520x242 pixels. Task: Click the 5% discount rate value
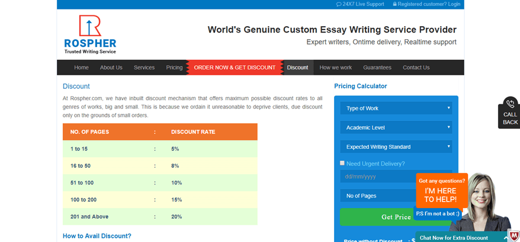point(175,149)
